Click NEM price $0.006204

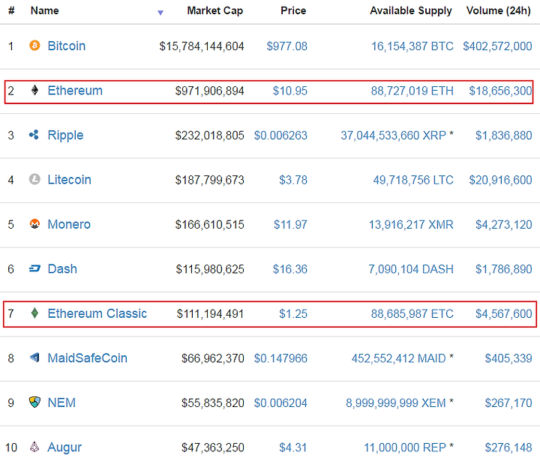(280, 403)
